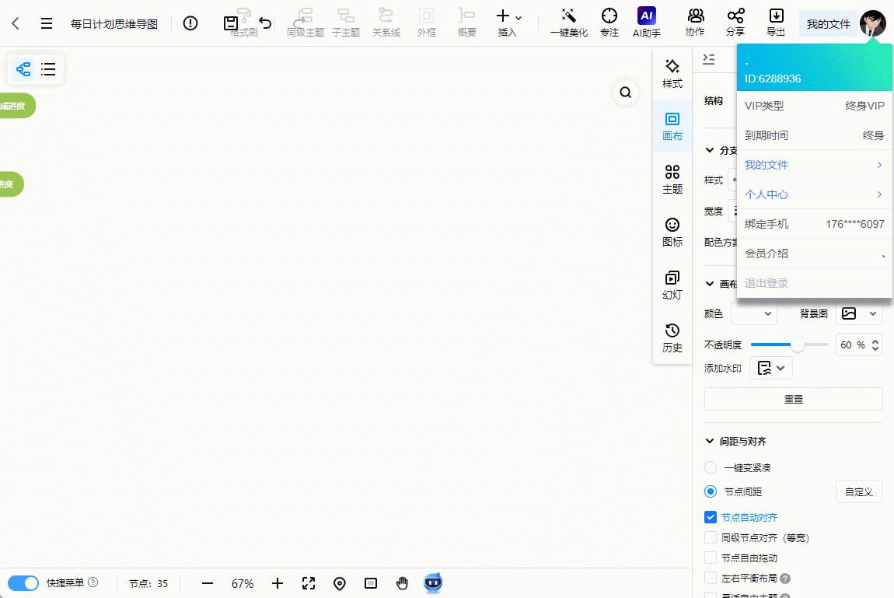Switch to the 主题 sidebar tab

click(672, 179)
